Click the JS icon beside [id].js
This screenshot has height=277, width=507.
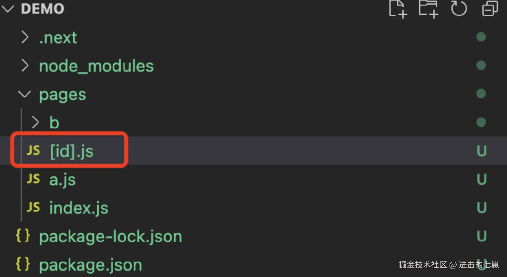[x=33, y=150]
